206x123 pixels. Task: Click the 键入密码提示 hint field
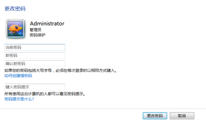[x=35, y=87]
